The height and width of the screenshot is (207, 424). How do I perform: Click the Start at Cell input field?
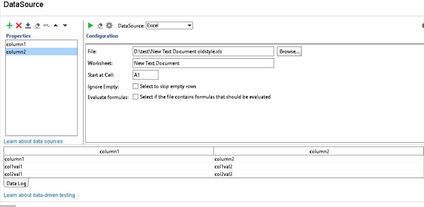(x=145, y=75)
